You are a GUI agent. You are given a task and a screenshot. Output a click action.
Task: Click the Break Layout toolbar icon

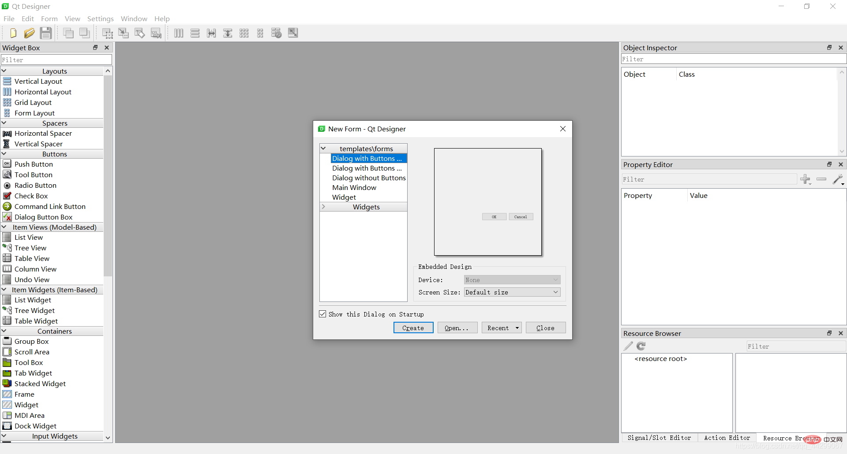(277, 33)
